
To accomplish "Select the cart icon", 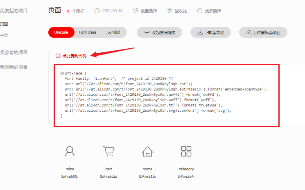I will [108, 151].
